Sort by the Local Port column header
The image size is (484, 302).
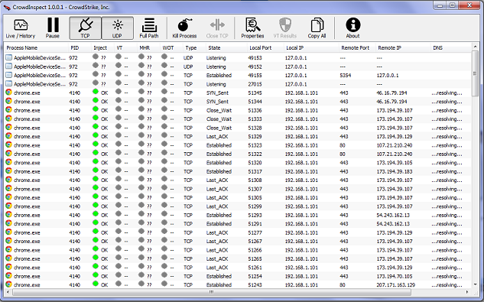click(x=265, y=48)
